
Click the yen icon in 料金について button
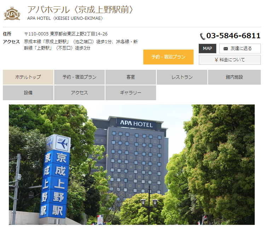[216, 60]
